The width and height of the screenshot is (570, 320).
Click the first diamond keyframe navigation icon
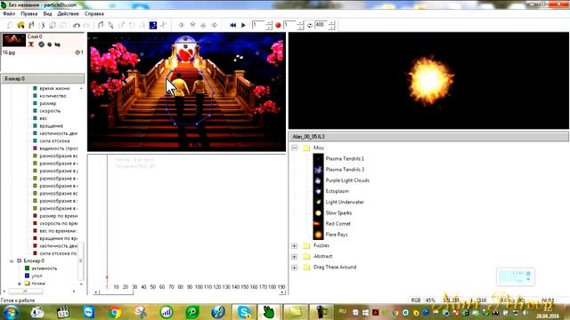182,25
